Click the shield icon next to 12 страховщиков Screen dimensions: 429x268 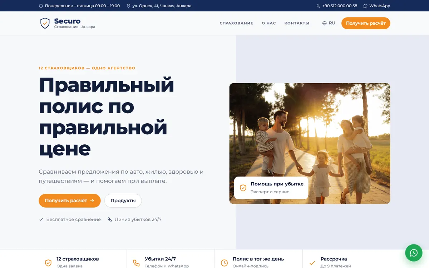tap(48, 263)
